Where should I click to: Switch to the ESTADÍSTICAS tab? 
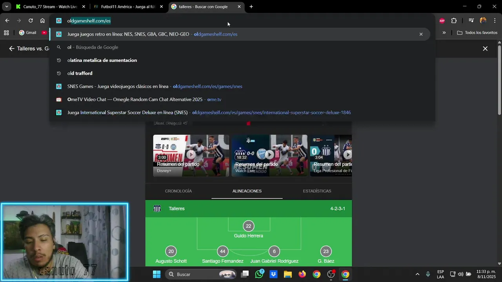click(x=317, y=191)
